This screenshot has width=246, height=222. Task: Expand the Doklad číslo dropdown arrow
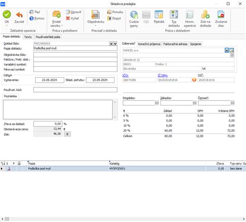tap(115, 44)
